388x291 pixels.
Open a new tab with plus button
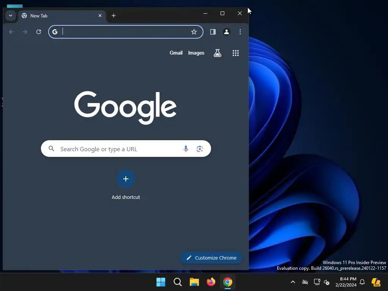(x=114, y=16)
